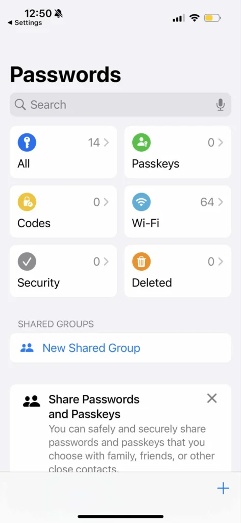The image size is (241, 523).
Task: Tap the microphone dictation icon
Action: [221, 105]
